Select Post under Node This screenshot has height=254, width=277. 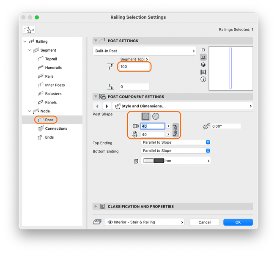point(49,120)
